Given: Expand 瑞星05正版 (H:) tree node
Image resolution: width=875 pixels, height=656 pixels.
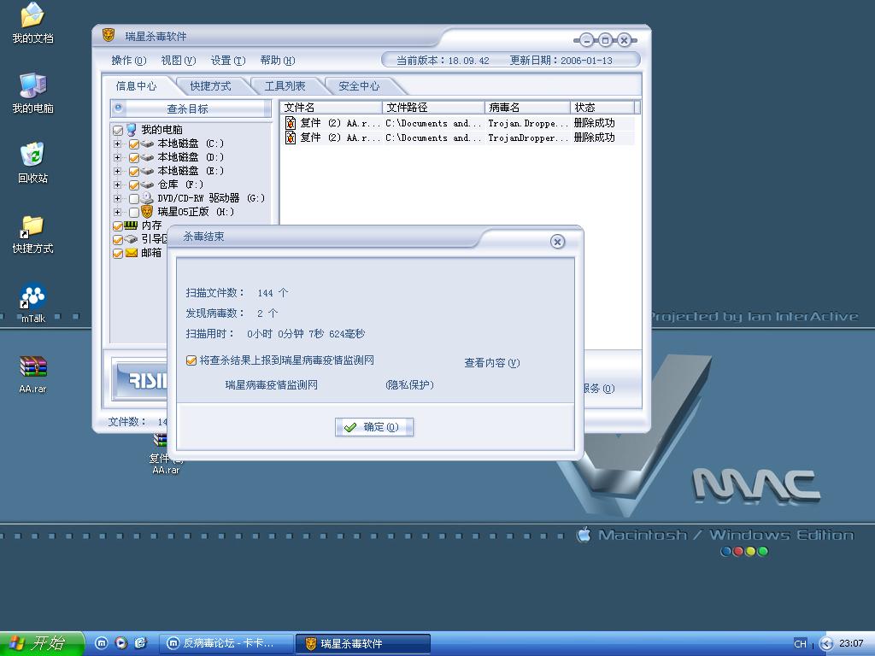Looking at the screenshot, I should 117,212.
